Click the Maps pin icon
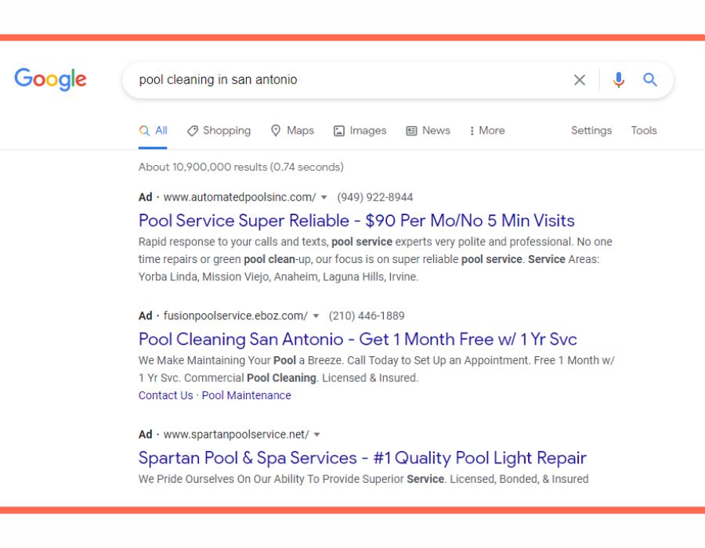This screenshot has width=705, height=548. tap(276, 131)
